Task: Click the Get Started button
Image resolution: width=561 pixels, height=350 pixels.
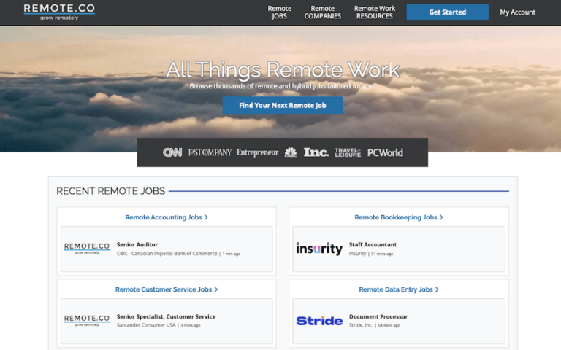Action: click(x=447, y=12)
